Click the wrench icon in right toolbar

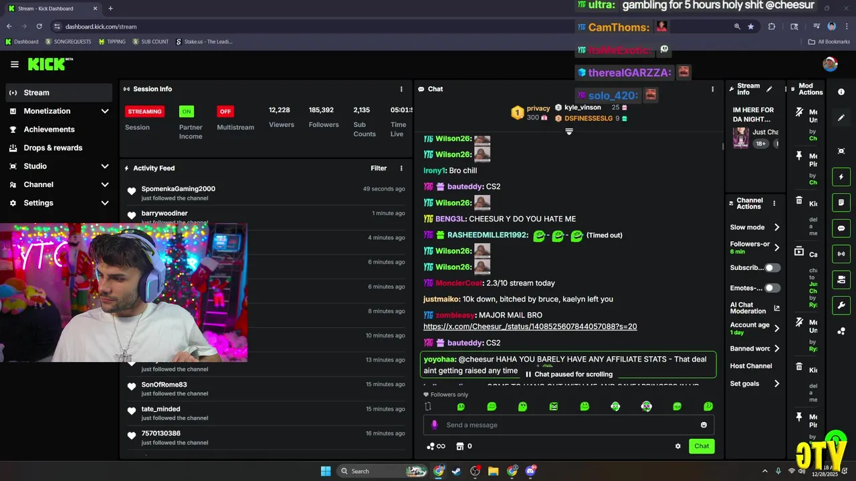point(841,305)
